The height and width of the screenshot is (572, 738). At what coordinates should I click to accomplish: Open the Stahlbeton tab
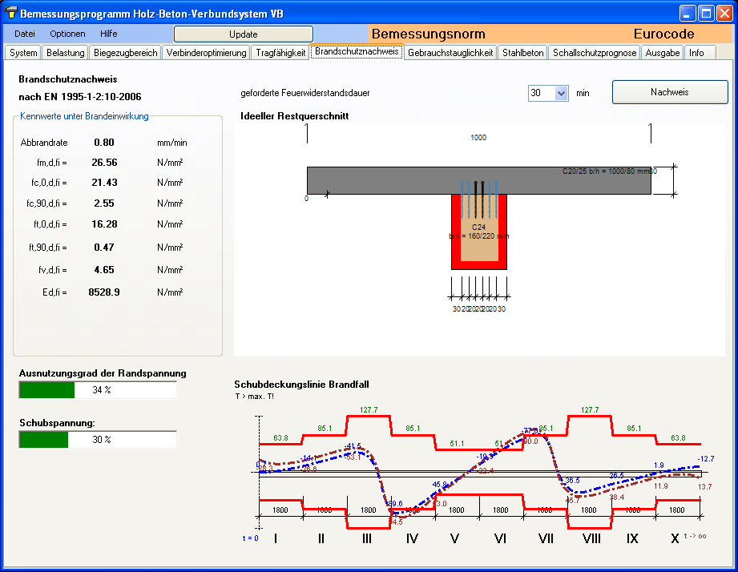pyautogui.click(x=523, y=53)
